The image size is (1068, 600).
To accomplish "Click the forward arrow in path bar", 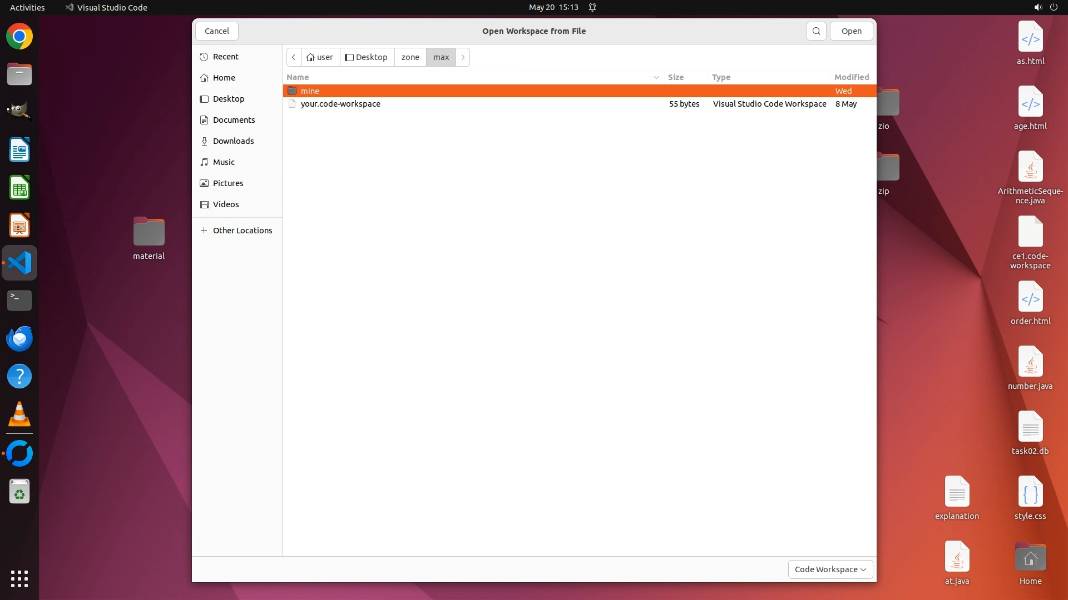I will 463,57.
